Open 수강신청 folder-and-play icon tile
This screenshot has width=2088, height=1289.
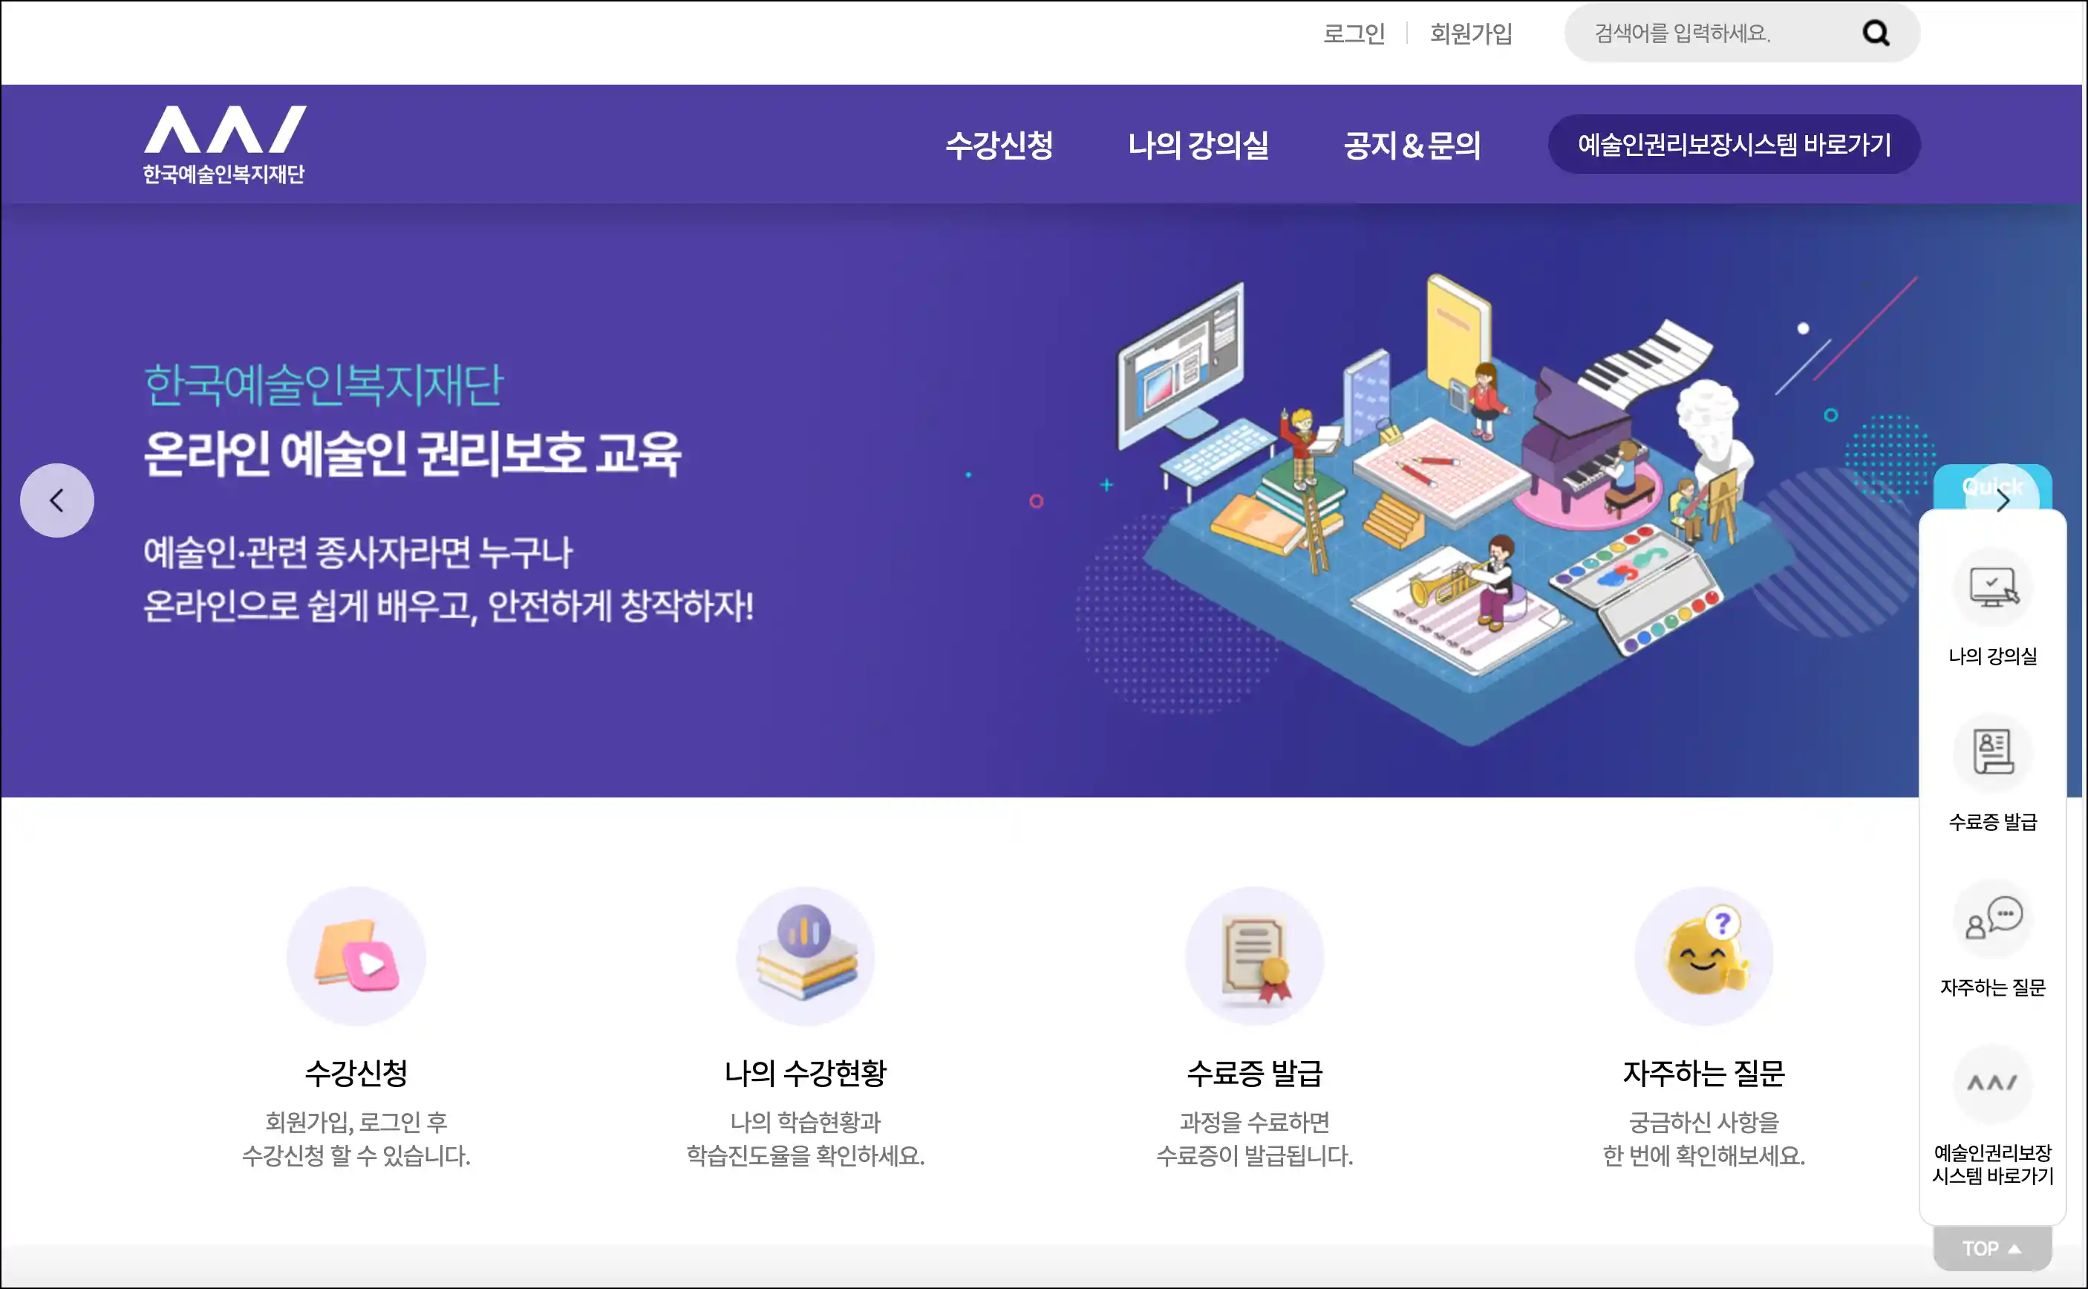point(356,956)
